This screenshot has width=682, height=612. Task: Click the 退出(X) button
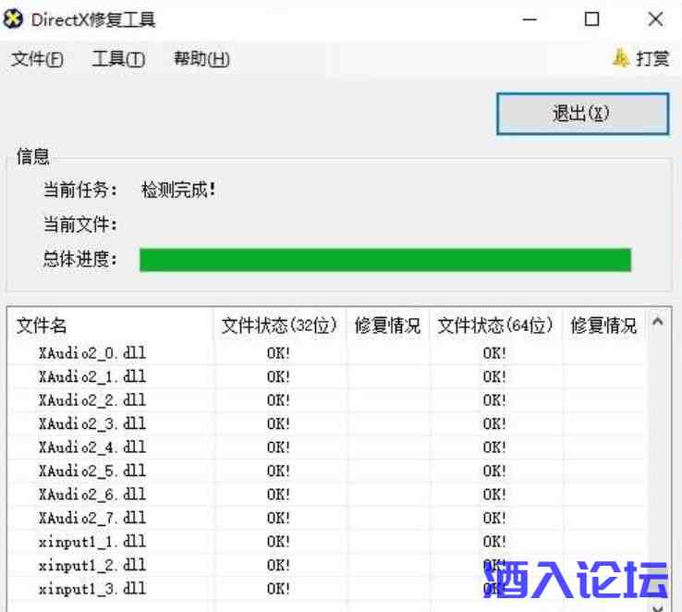point(582,114)
